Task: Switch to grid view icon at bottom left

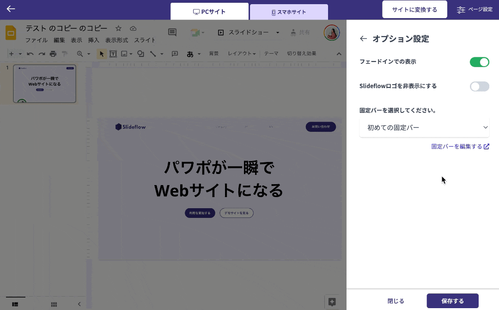Action: pyautogui.click(x=54, y=304)
